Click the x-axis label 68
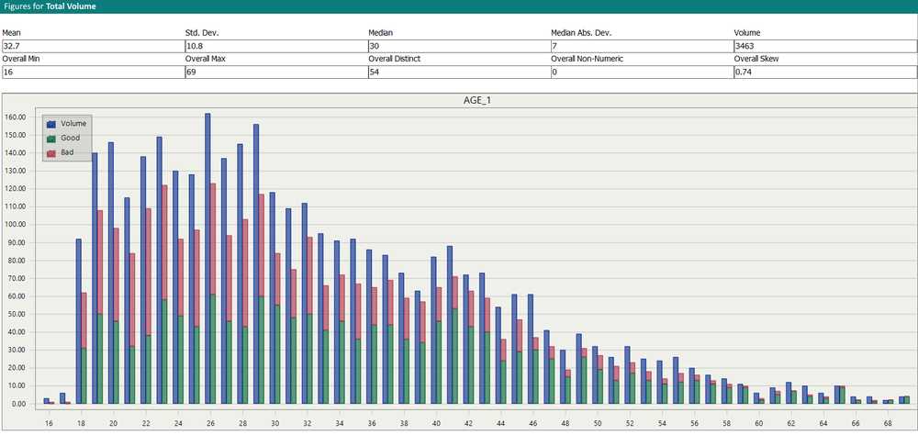This screenshot has width=918, height=435. (888, 423)
